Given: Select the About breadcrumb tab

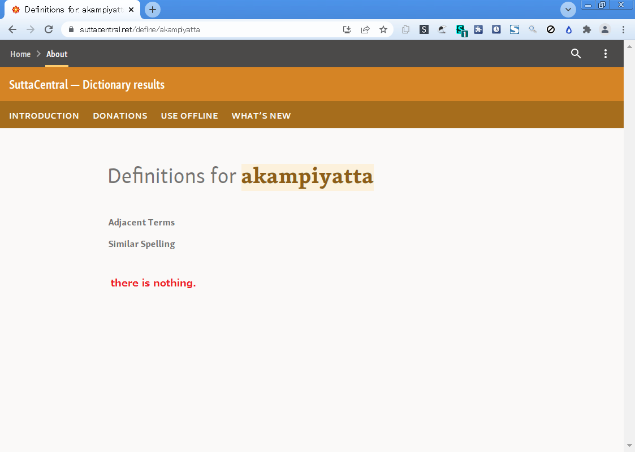Looking at the screenshot, I should coord(57,54).
